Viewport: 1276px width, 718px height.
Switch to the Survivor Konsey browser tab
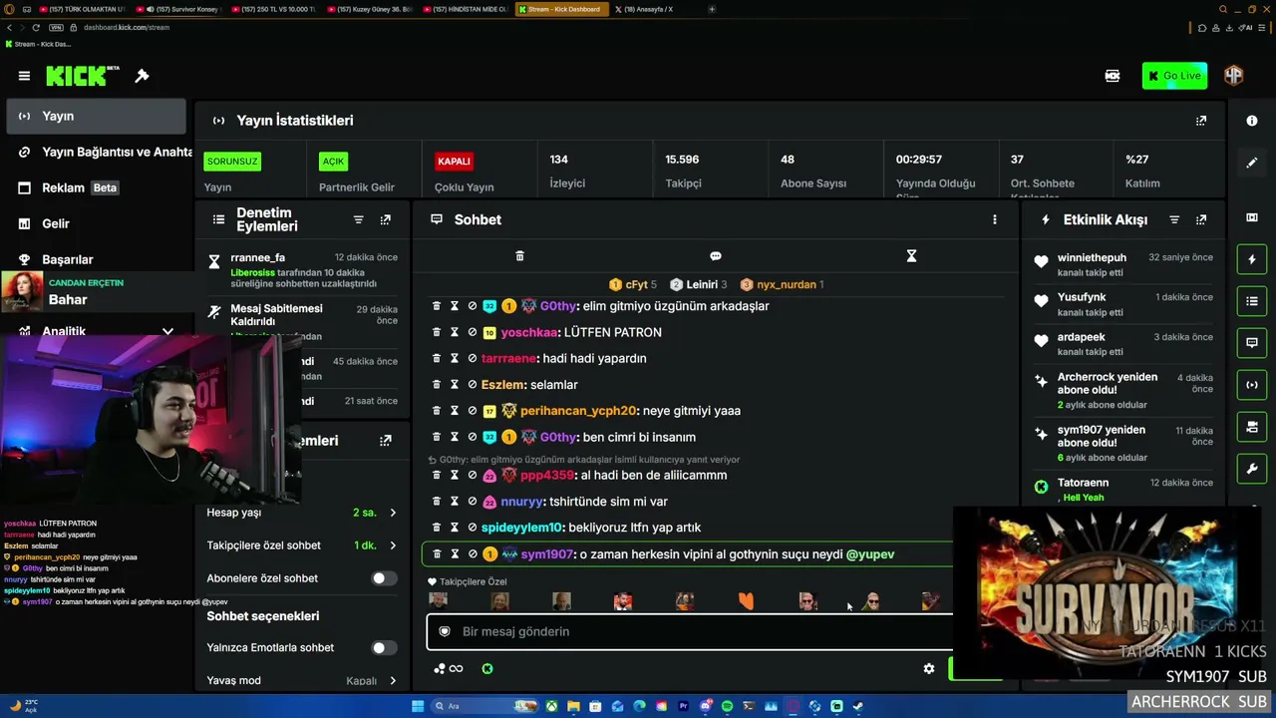point(180,9)
